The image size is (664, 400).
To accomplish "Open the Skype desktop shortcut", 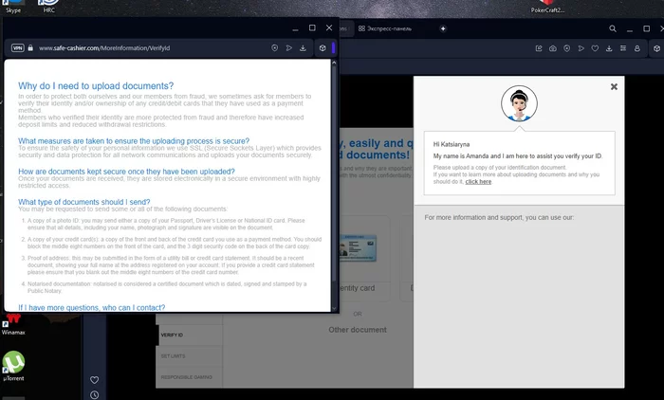I will pyautogui.click(x=13, y=7).
